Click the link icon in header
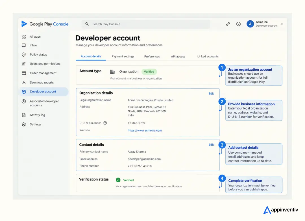The image size is (305, 221). tap(228, 24)
